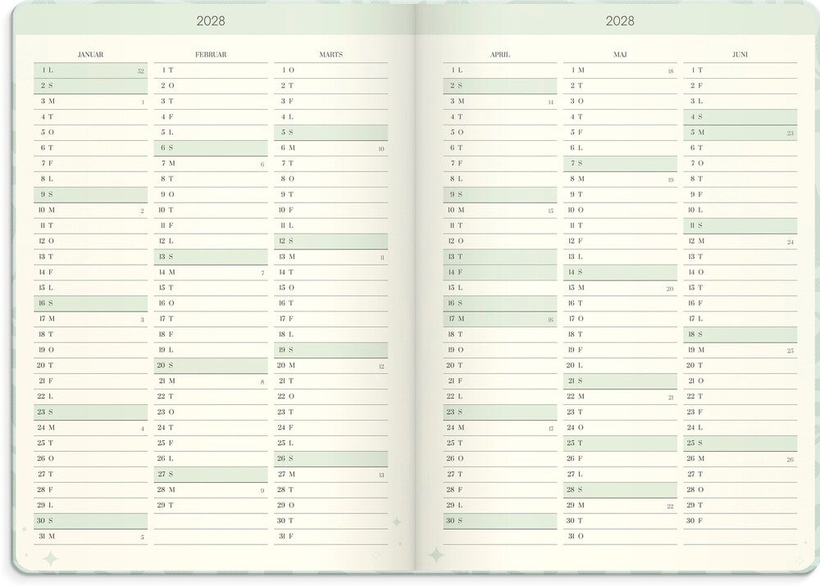Image resolution: width=820 pixels, height=587 pixels.
Task: Select the highlighted '18 S' row in Juni
Action: coord(740,335)
